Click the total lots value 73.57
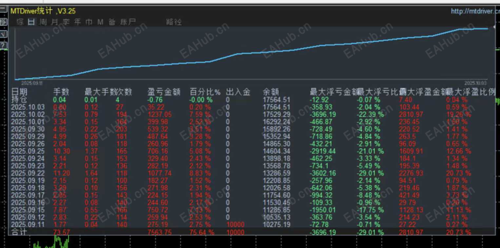This screenshot has width=500, height=248. pyautogui.click(x=61, y=232)
